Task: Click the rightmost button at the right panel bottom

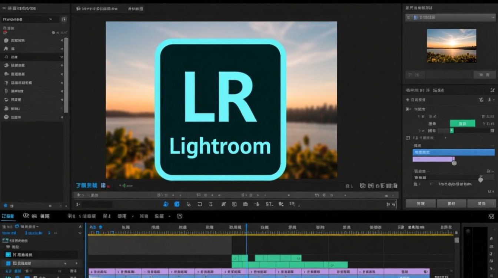Action: (x=481, y=203)
